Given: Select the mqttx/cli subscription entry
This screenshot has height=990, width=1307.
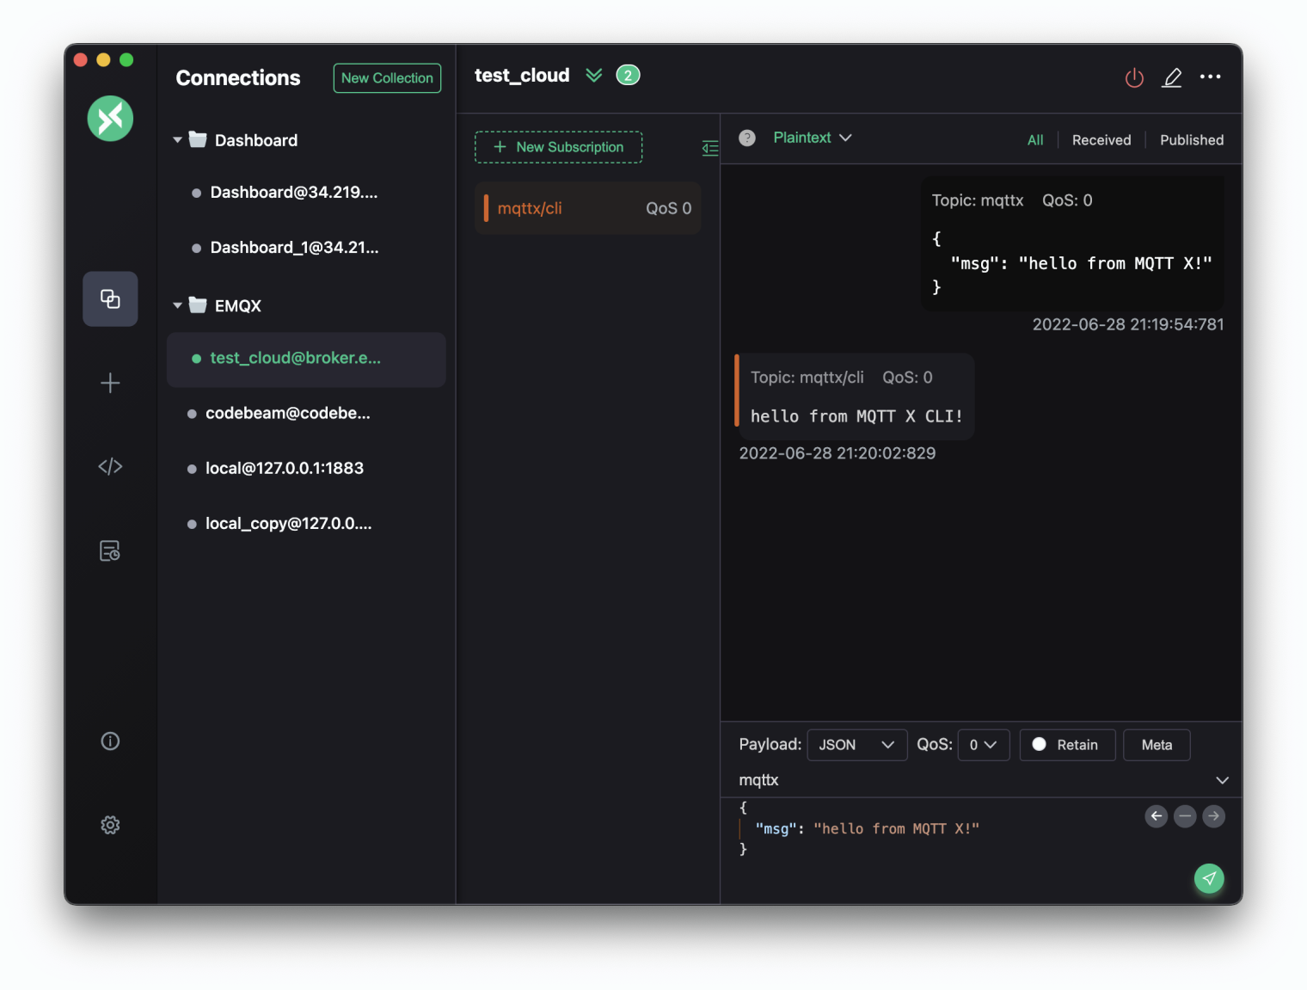Looking at the screenshot, I should 587,207.
